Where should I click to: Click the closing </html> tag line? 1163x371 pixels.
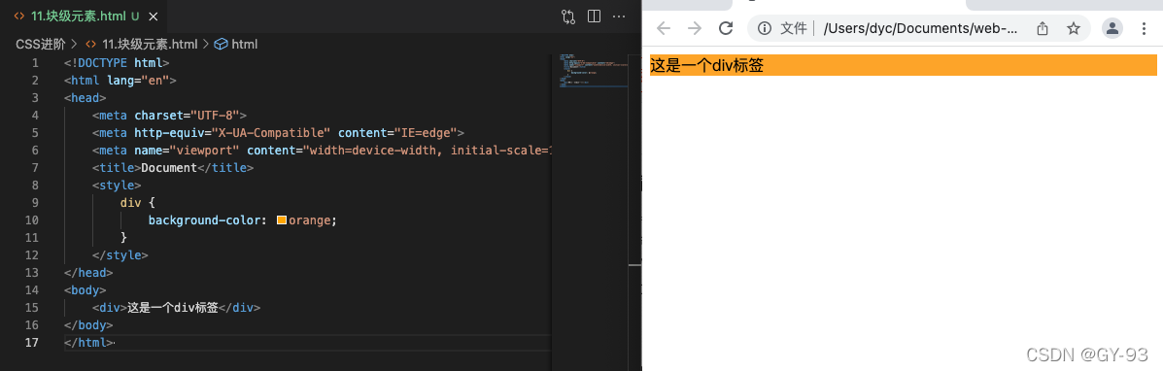88,343
